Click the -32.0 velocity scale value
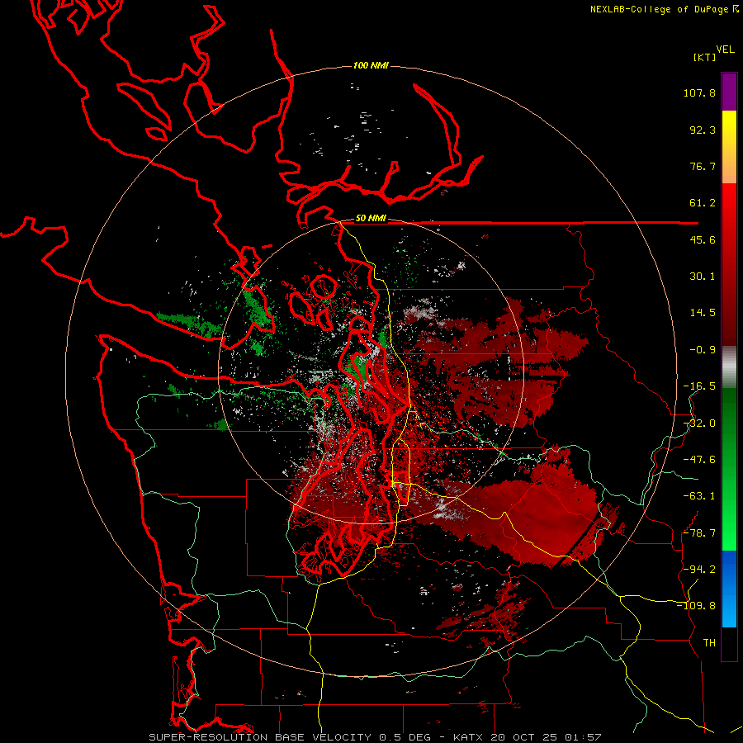 coord(699,424)
